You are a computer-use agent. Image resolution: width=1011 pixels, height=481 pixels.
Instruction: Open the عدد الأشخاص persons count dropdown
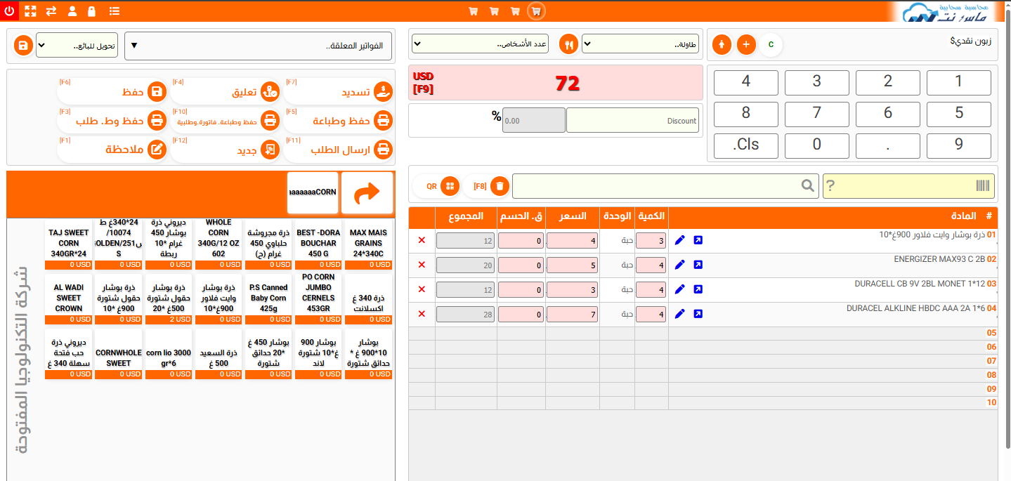[x=480, y=44]
